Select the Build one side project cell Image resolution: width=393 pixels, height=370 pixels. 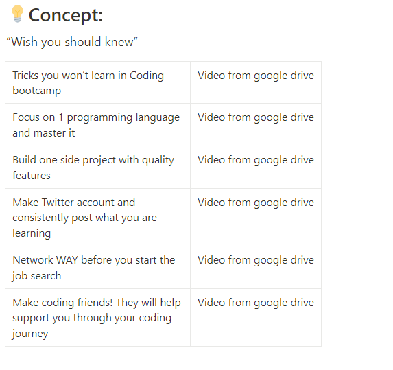click(x=98, y=167)
